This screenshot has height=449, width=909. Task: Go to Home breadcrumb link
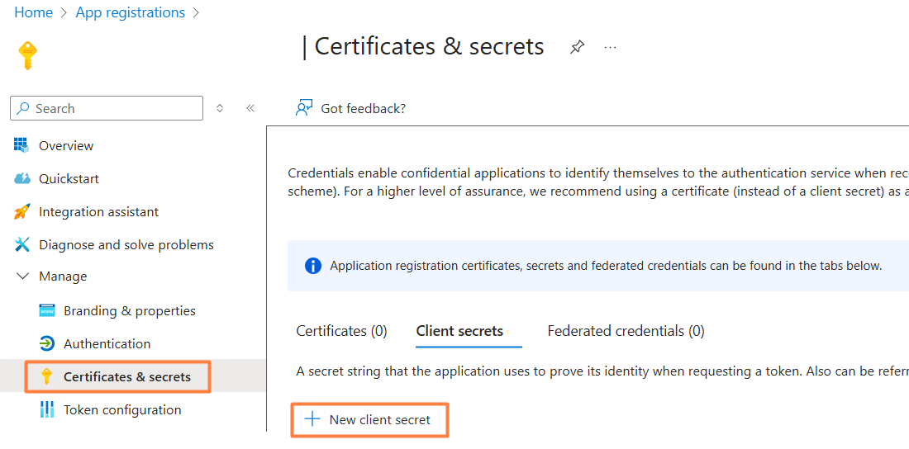tap(33, 12)
